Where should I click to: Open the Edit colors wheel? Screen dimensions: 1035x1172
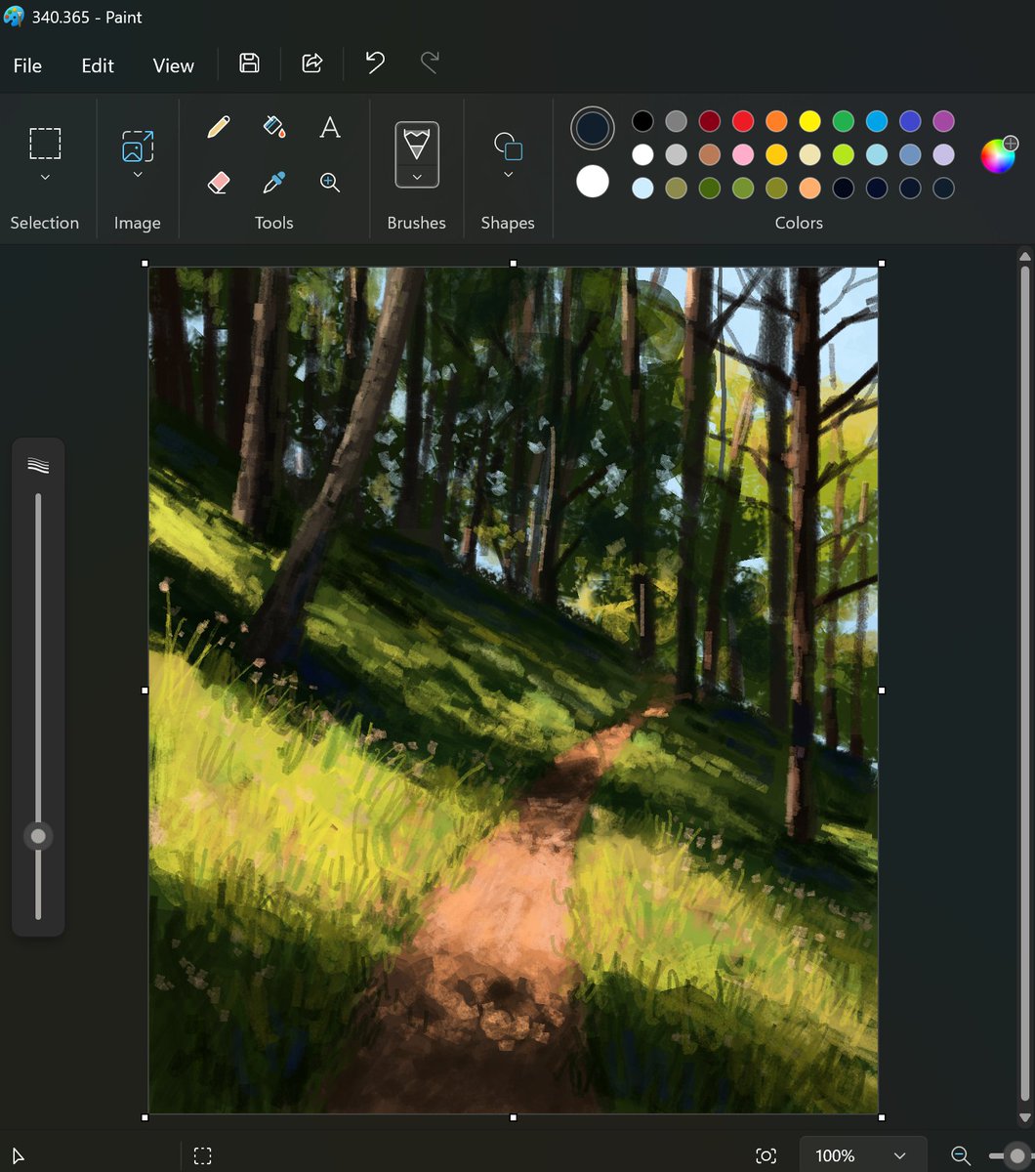(999, 155)
